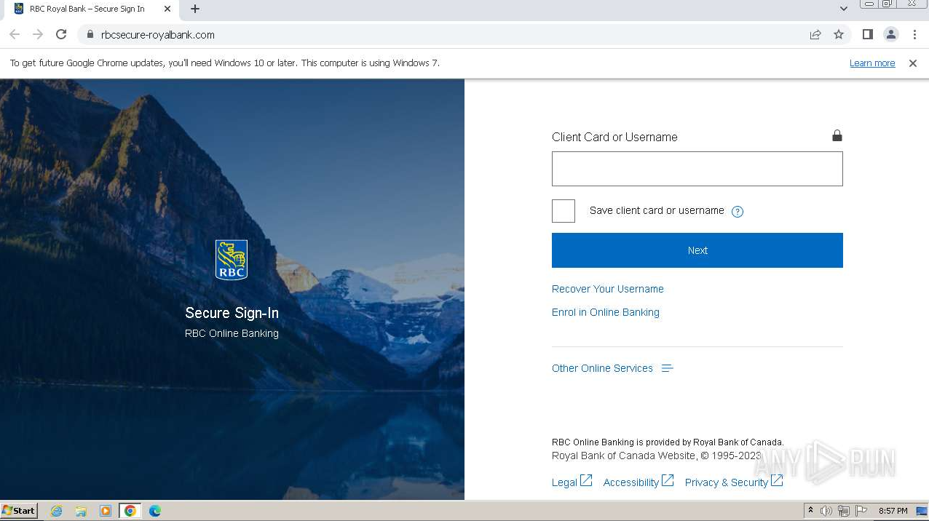Open the side panel icon near the address bar
929x521 pixels.
(x=866, y=34)
